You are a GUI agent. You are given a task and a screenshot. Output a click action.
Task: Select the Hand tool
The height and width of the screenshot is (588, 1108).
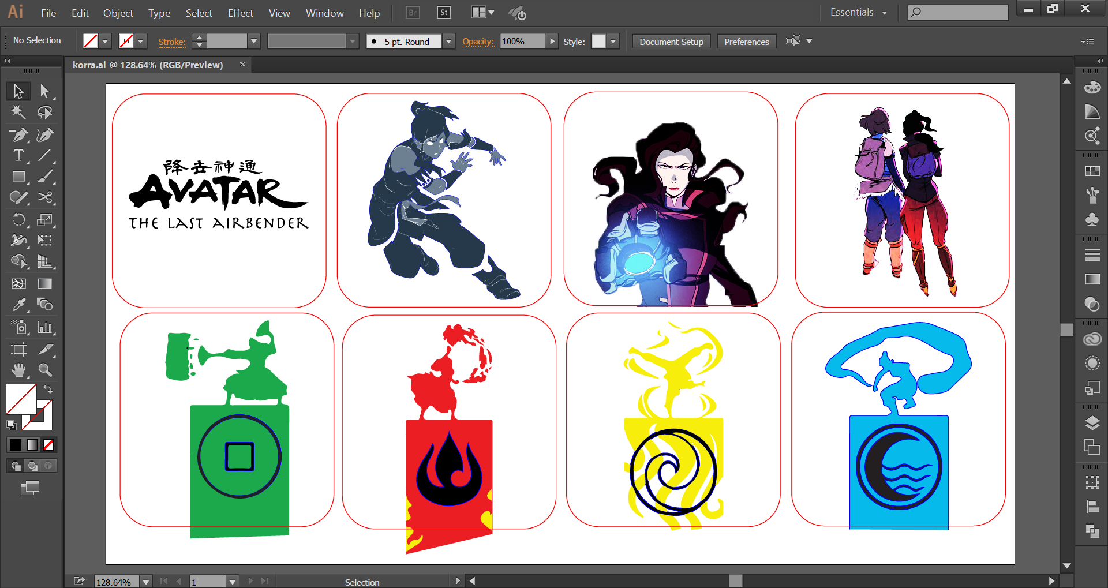click(x=18, y=370)
